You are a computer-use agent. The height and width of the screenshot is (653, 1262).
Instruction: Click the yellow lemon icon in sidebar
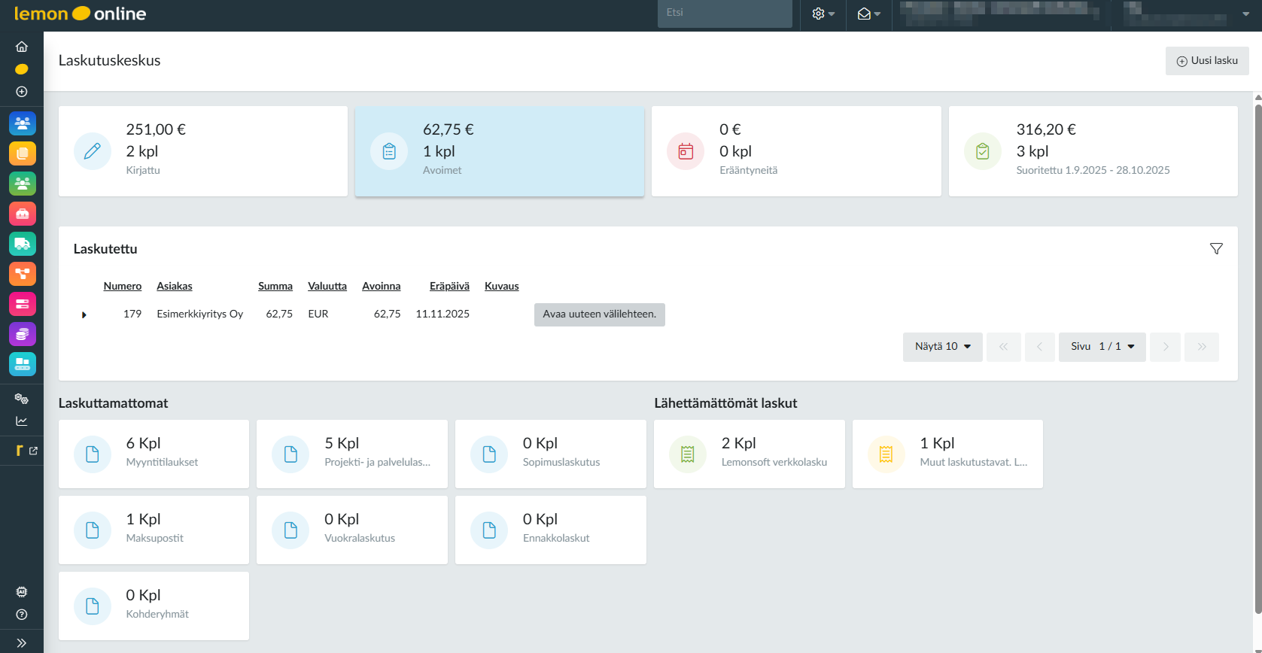pyautogui.click(x=22, y=69)
